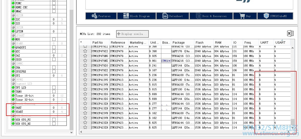Check the RTC checkbox

tap(54, 51)
